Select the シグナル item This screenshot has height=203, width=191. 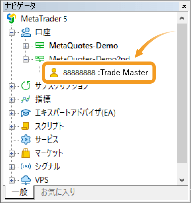pos(48,166)
